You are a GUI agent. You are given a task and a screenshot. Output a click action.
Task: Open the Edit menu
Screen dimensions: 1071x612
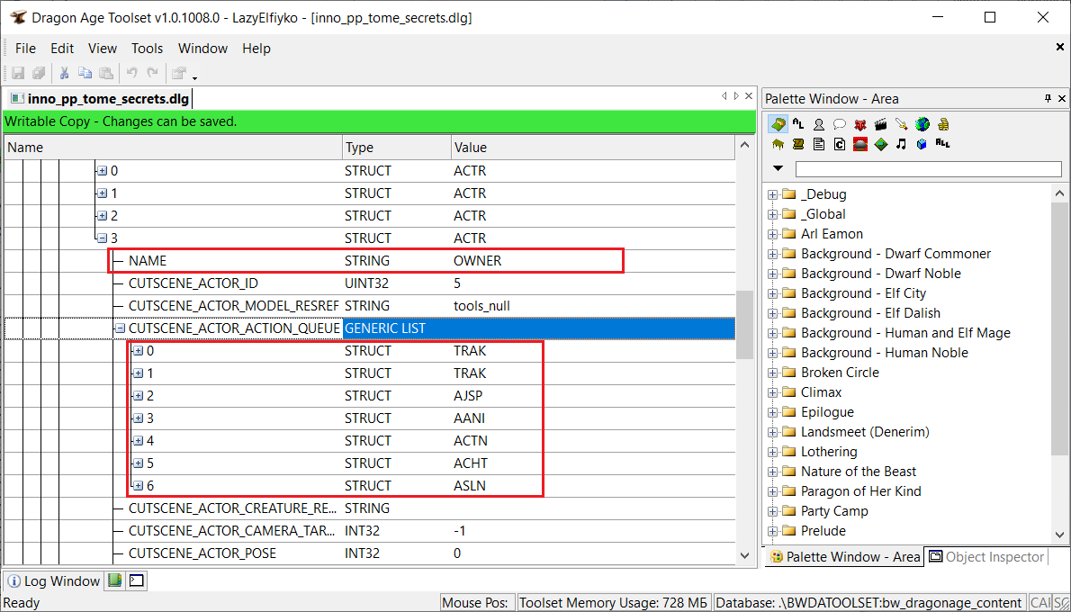point(62,49)
